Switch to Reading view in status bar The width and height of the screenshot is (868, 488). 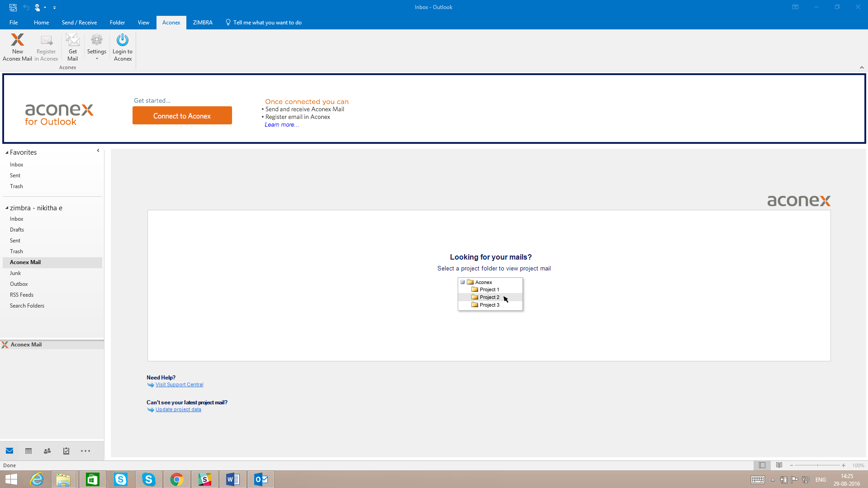[779, 465]
